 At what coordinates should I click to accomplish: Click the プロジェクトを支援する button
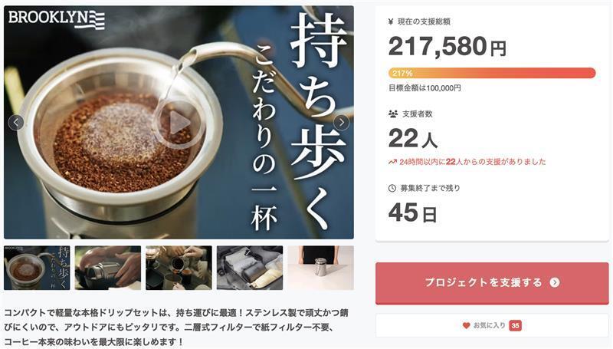[x=492, y=283]
